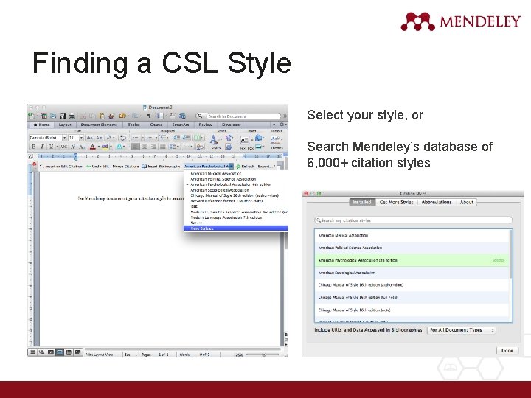
Task: Click the Decrease Indent icon
Action: pyautogui.click(x=177, y=137)
